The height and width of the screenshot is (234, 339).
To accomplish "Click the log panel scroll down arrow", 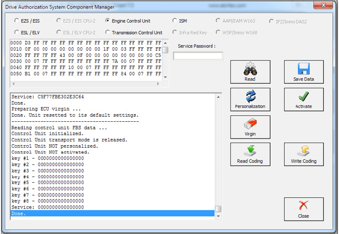I will 218,216.
